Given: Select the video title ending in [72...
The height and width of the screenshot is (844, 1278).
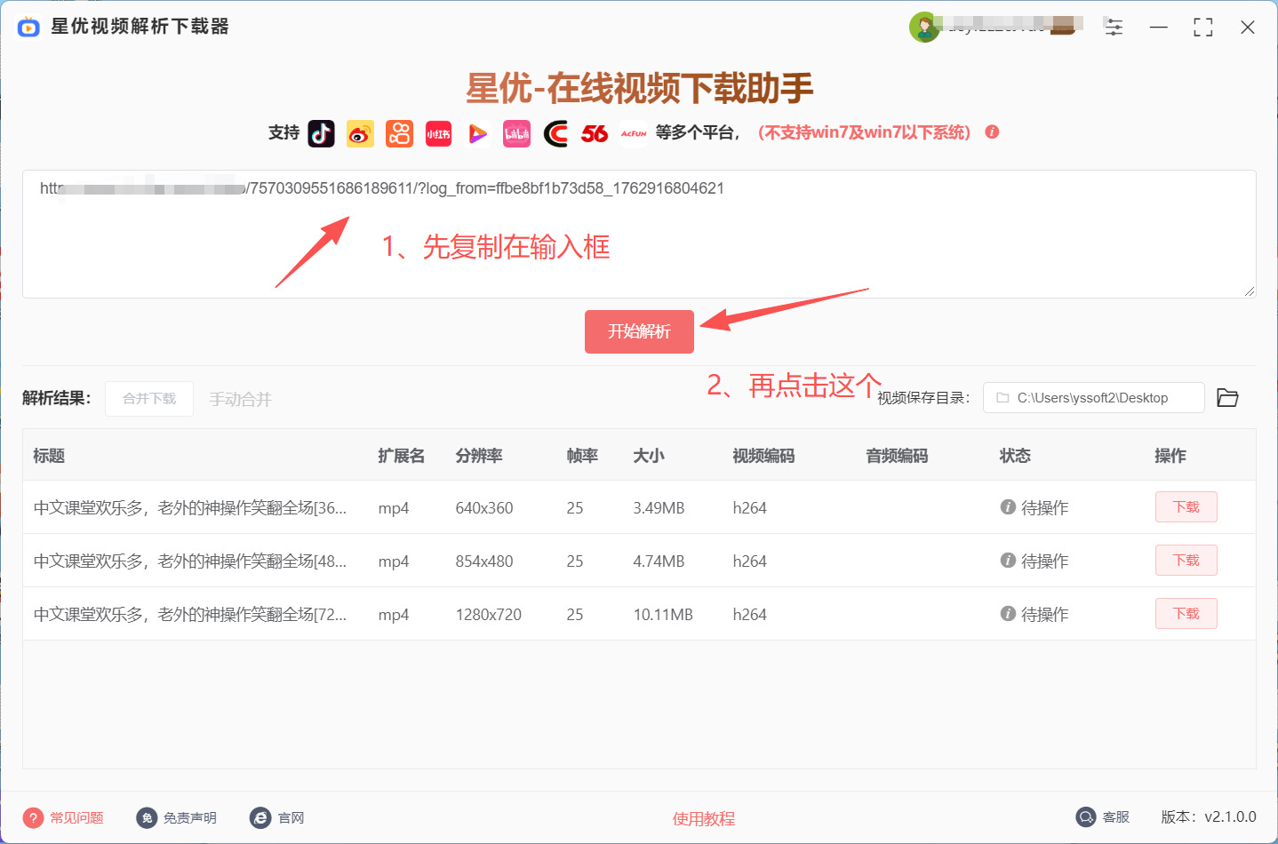Looking at the screenshot, I should point(190,615).
